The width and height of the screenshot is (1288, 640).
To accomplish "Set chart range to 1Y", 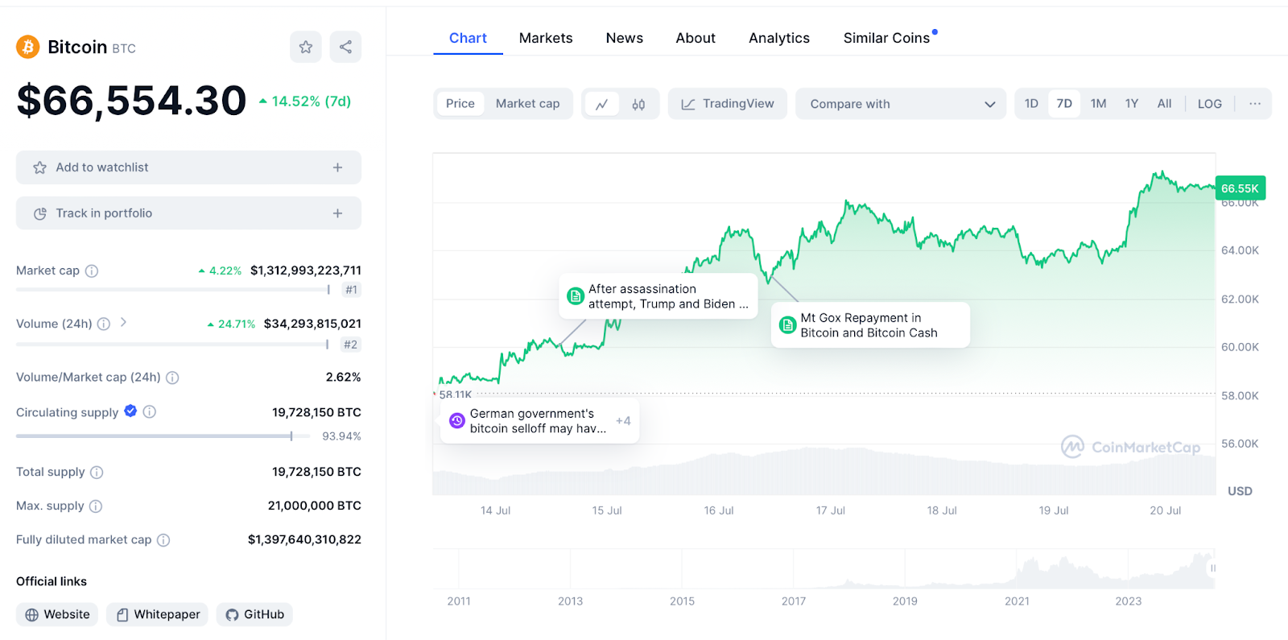I will (x=1132, y=104).
